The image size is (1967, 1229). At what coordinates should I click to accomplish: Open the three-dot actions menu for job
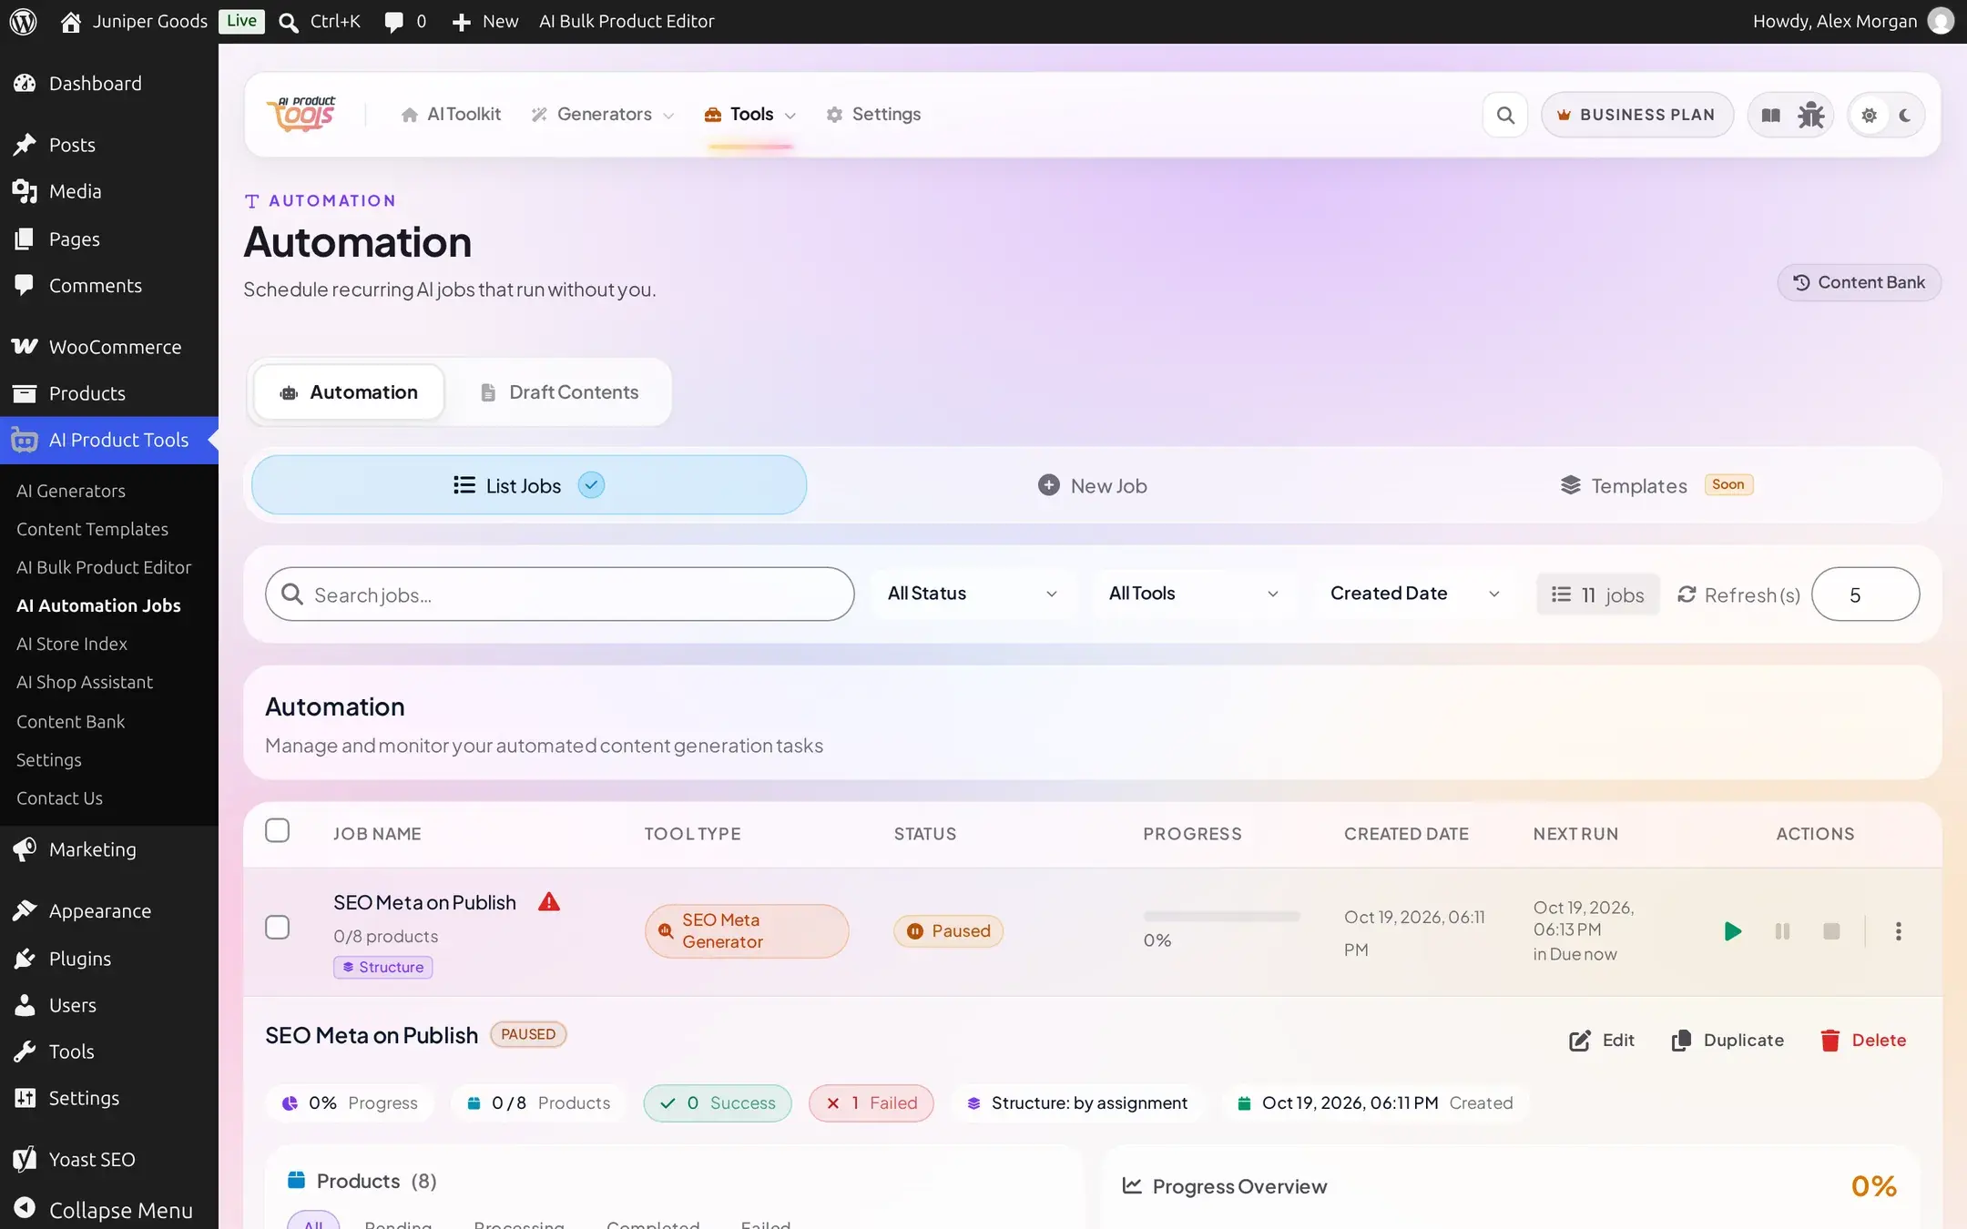coord(1898,930)
